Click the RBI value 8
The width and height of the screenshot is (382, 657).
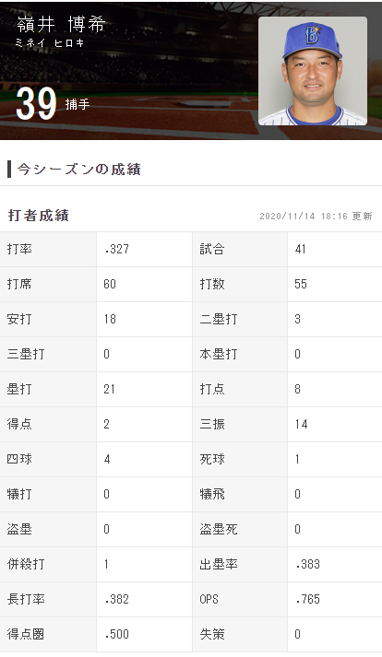click(298, 389)
